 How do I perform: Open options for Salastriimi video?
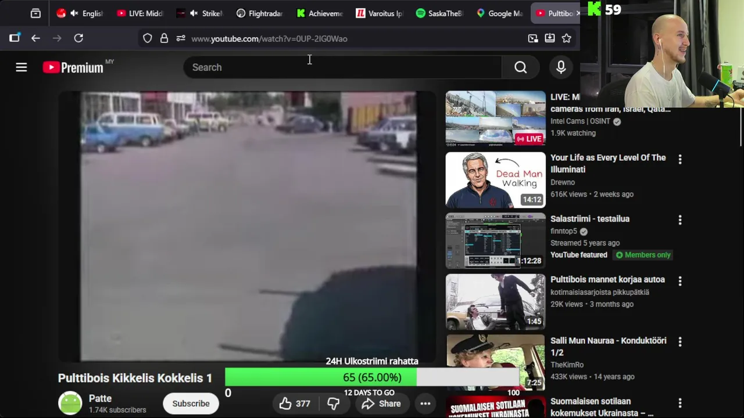coord(680,219)
